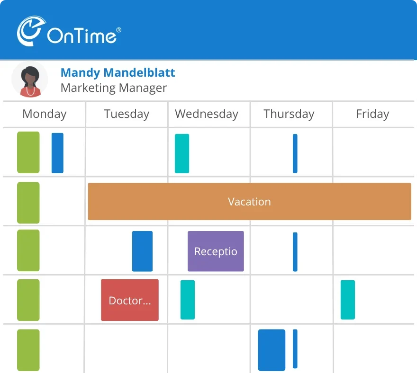417x373 pixels.
Task: Select the Monday column header
Action: coord(44,114)
